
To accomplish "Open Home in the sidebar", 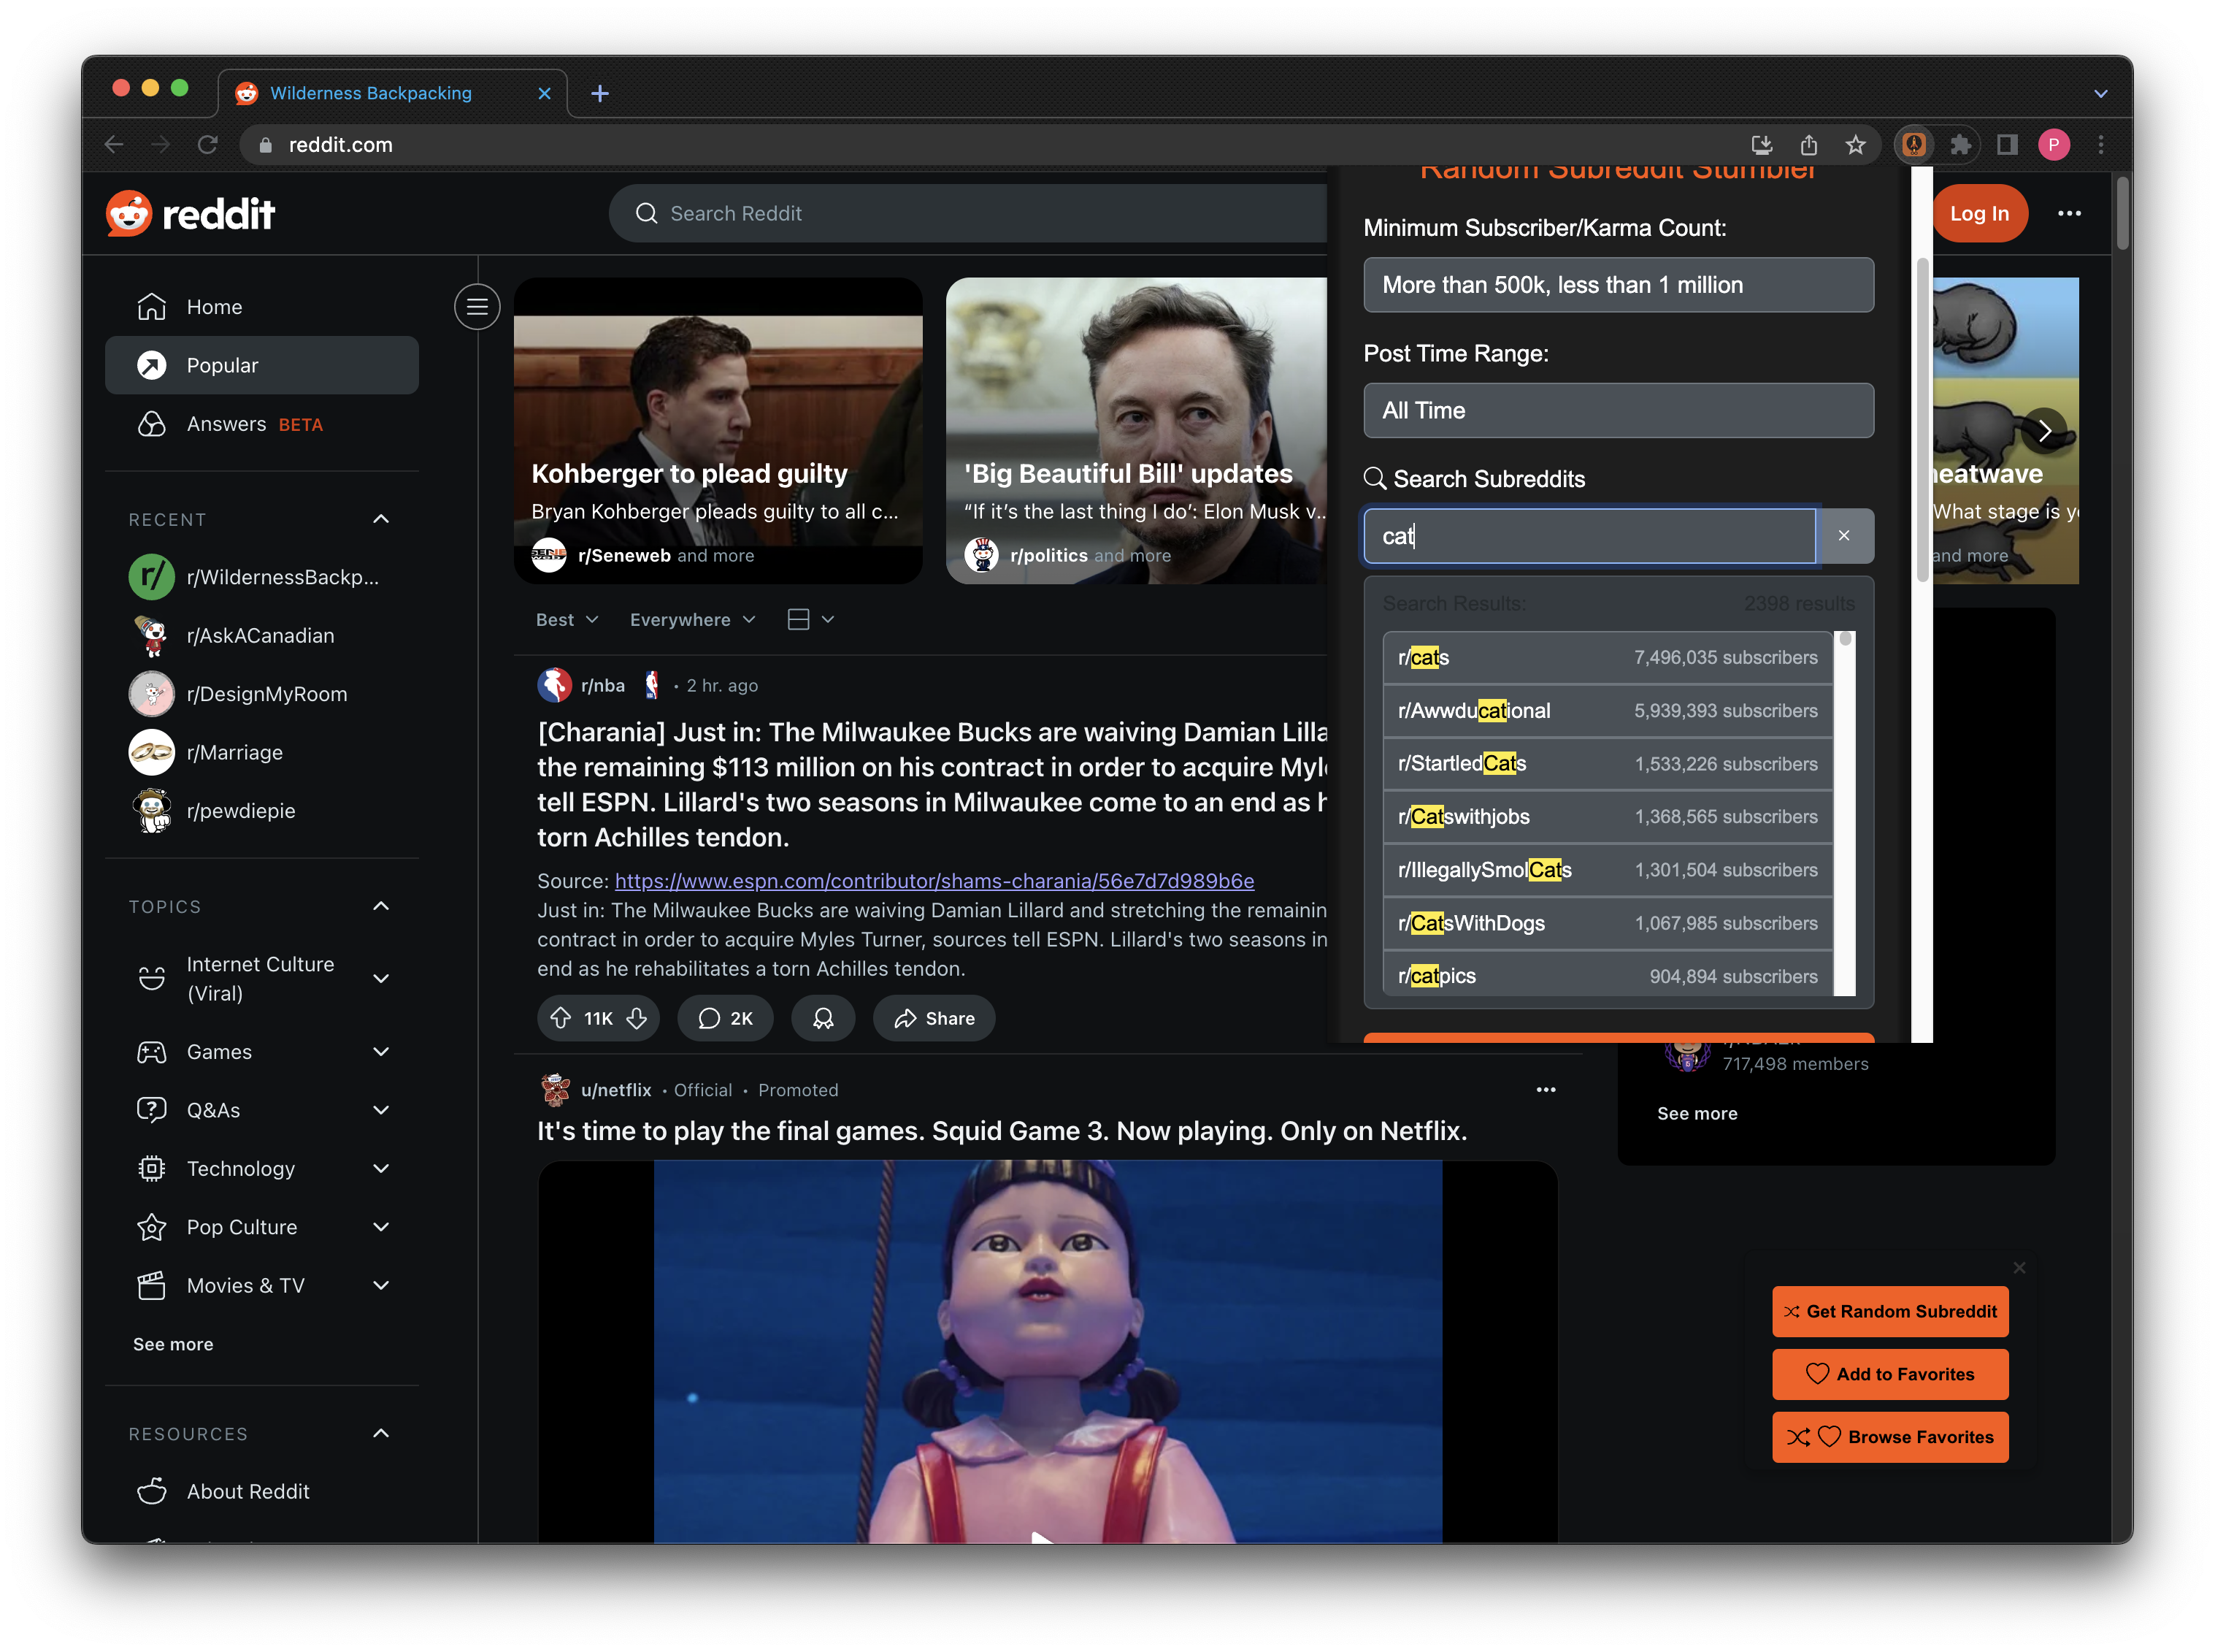I will click(262, 307).
